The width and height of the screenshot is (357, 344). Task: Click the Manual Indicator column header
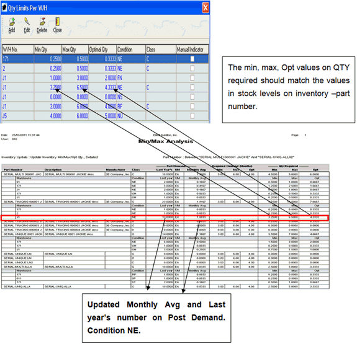[192, 50]
